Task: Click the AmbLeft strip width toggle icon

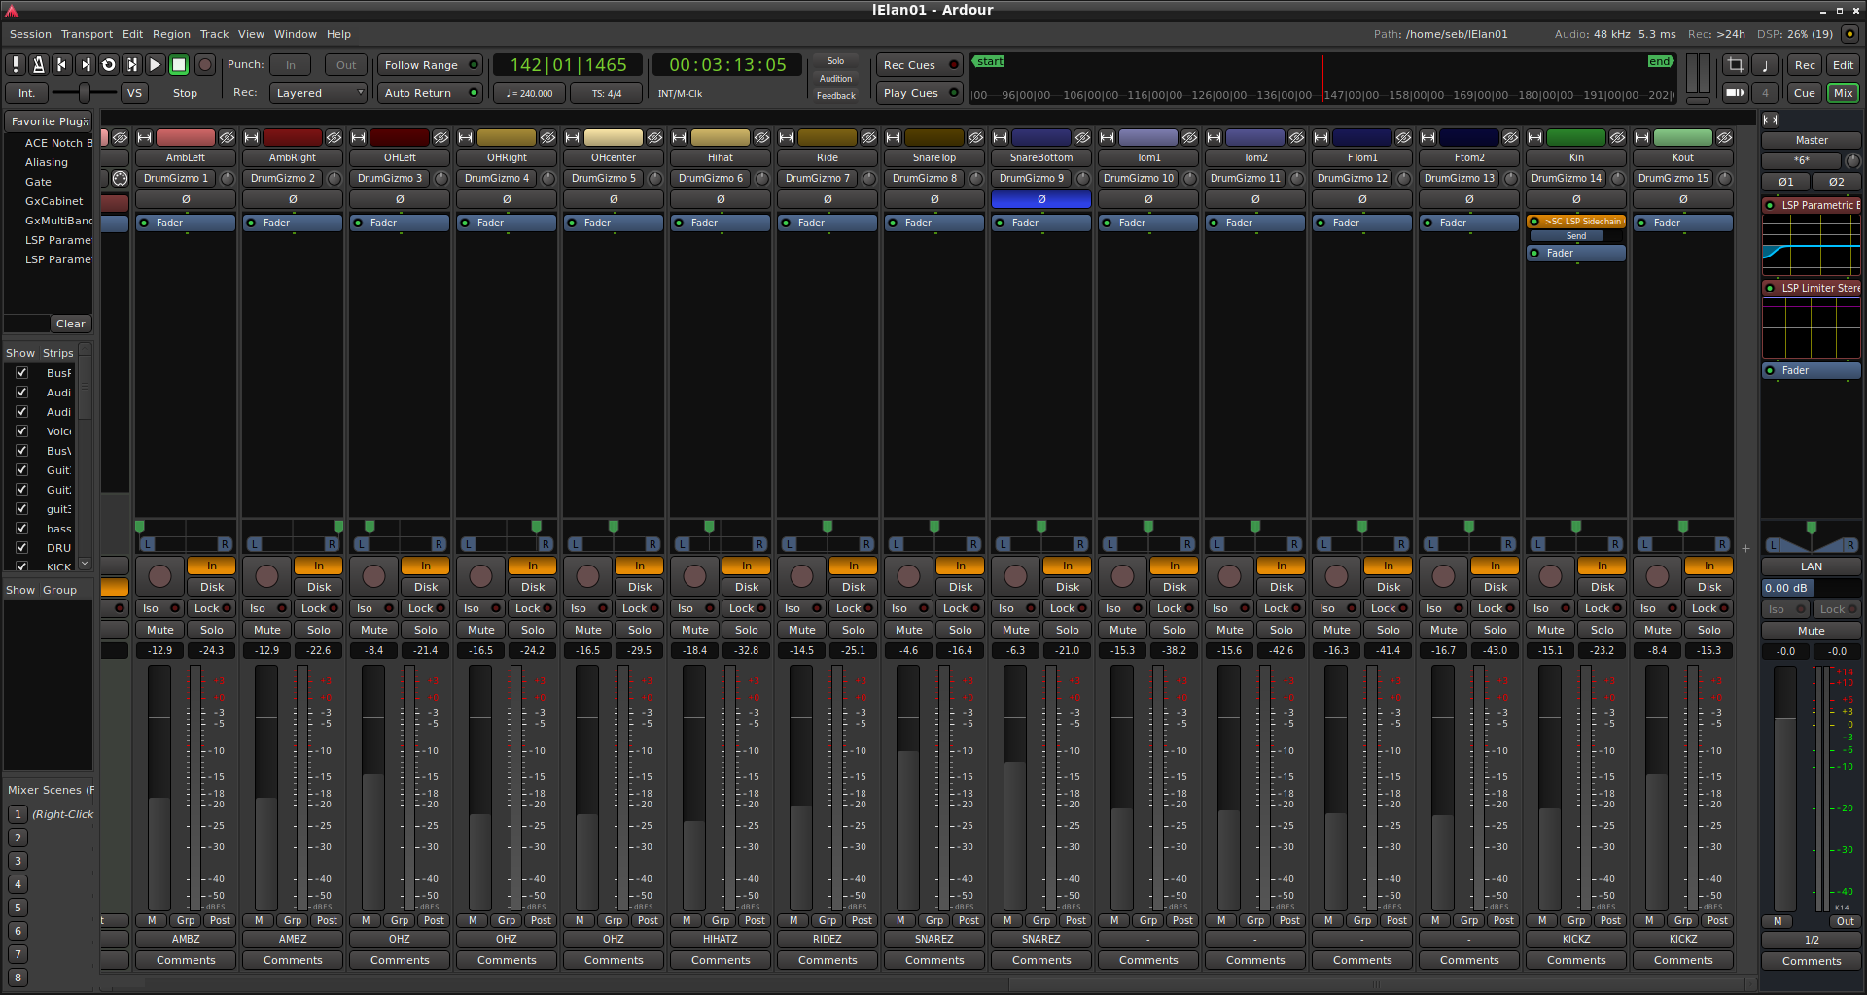Action: 145,137
